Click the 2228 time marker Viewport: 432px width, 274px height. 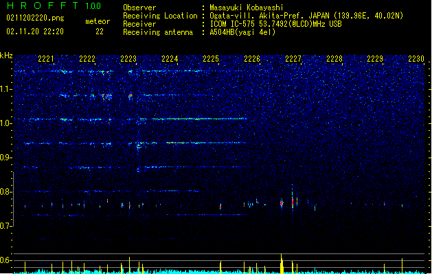(334, 59)
